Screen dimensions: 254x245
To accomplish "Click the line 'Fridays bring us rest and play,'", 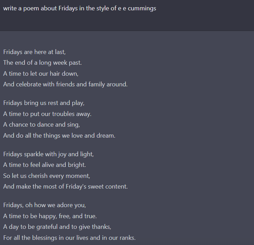I will coord(44,103).
